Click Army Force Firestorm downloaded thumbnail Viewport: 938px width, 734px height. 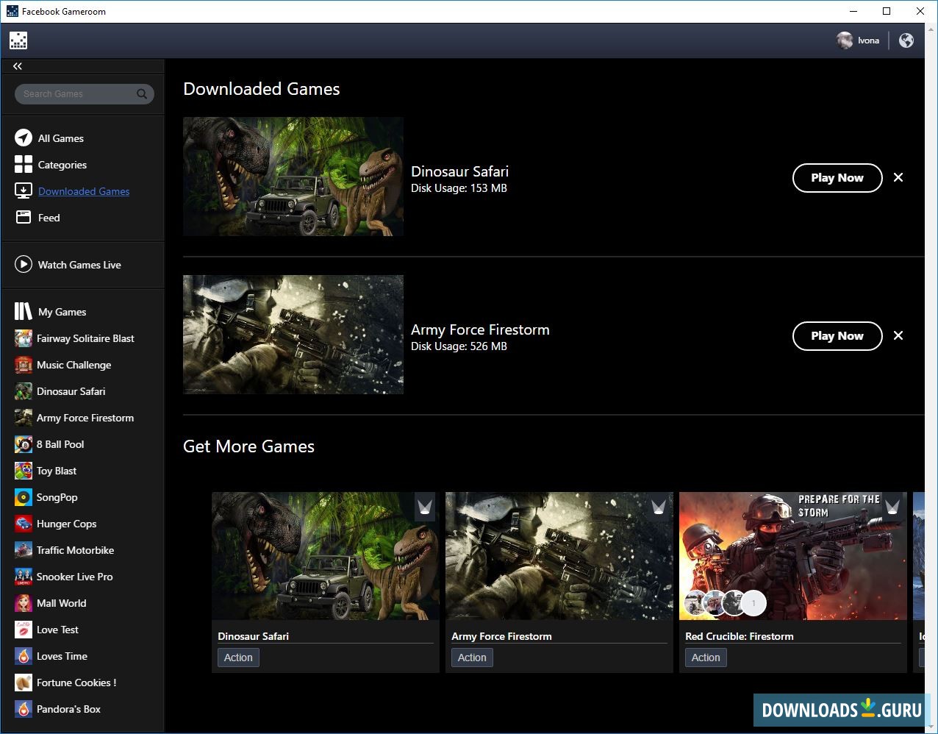pyautogui.click(x=293, y=335)
